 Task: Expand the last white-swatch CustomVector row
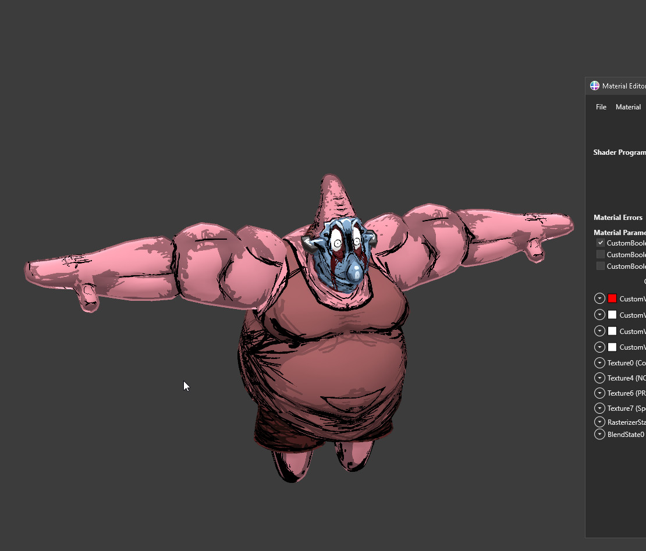pyautogui.click(x=599, y=347)
